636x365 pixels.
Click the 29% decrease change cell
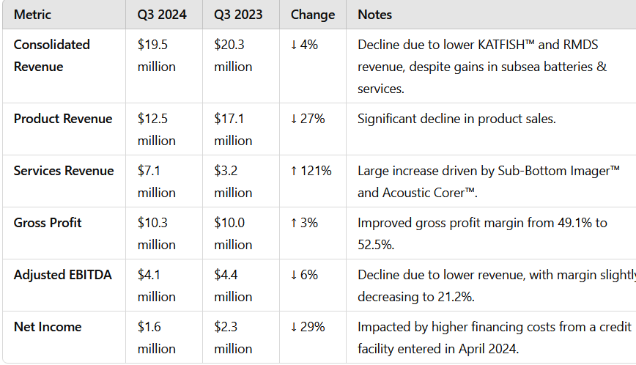(307, 327)
